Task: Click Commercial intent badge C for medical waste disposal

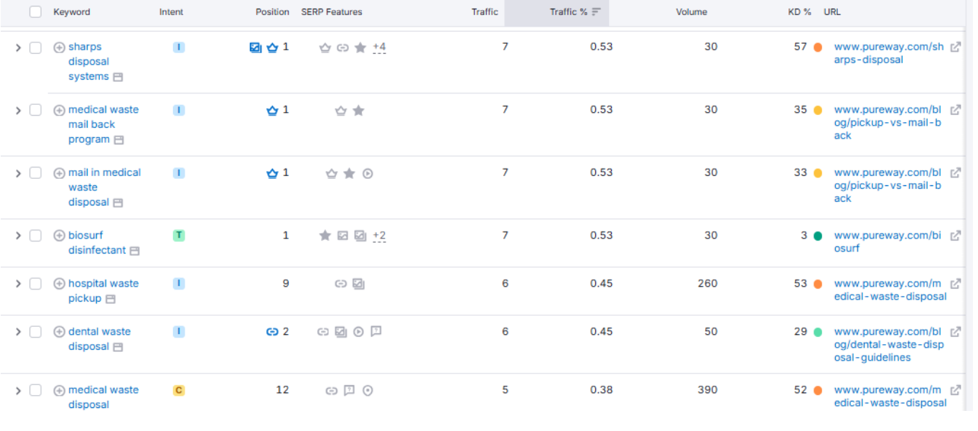Action: pos(179,390)
